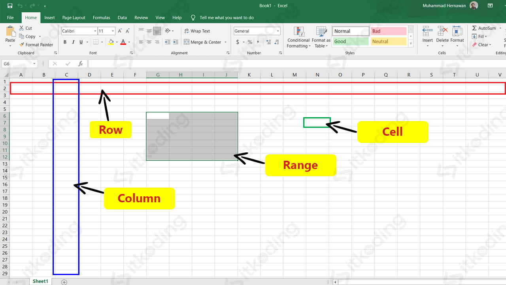The height and width of the screenshot is (285, 506).
Task: Toggle Underline formatting
Action: [81, 42]
